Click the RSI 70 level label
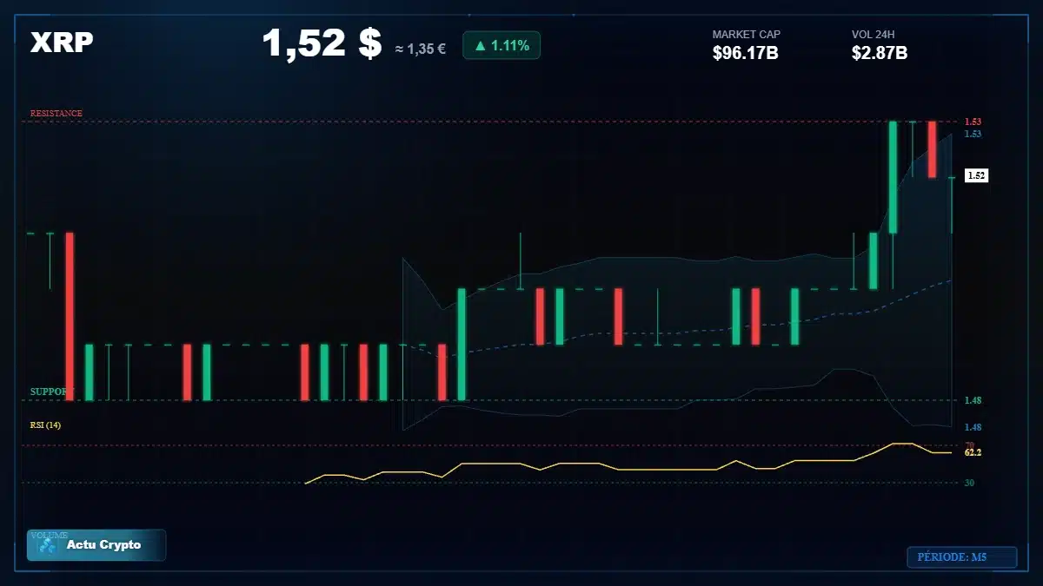Screen dimensions: 1043x586 coord(969,445)
